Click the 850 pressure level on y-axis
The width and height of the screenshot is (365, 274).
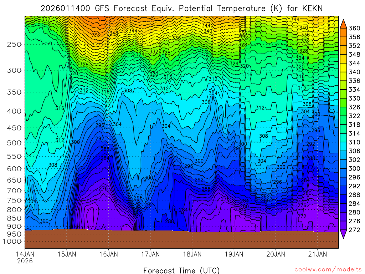pos(14,218)
